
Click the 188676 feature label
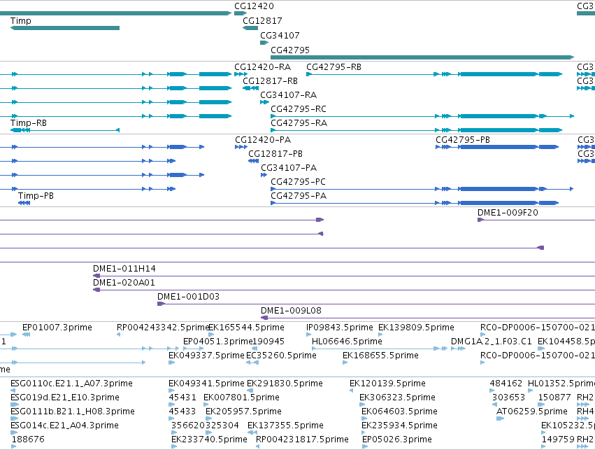28,440
